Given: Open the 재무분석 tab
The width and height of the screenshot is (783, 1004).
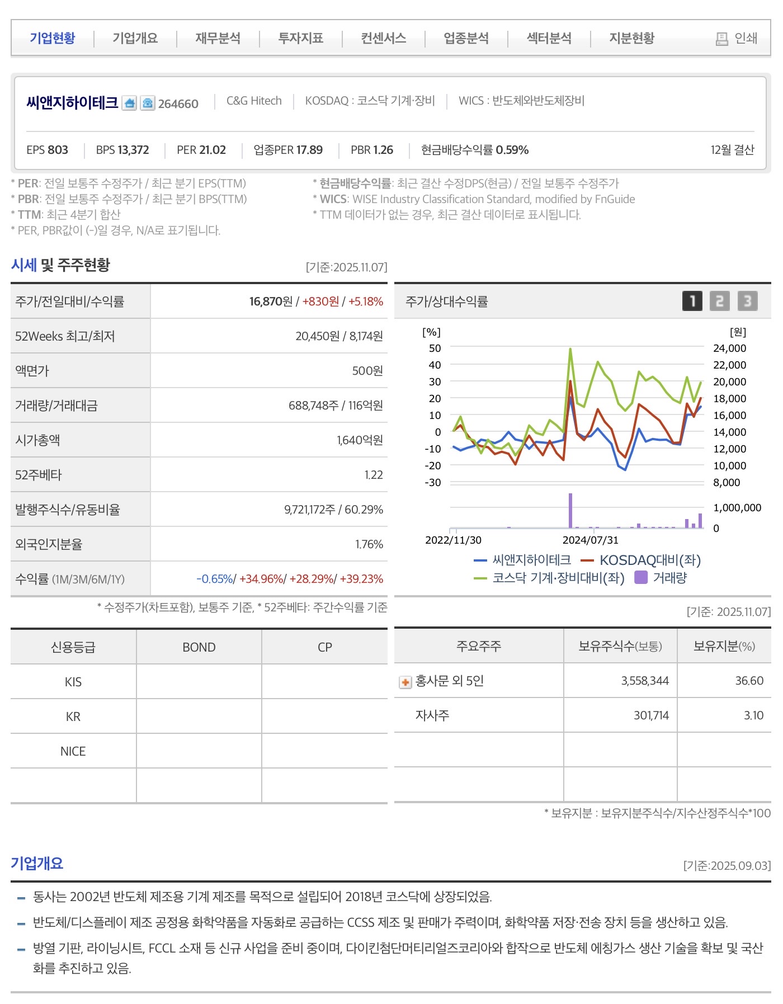Looking at the screenshot, I should click(x=218, y=38).
